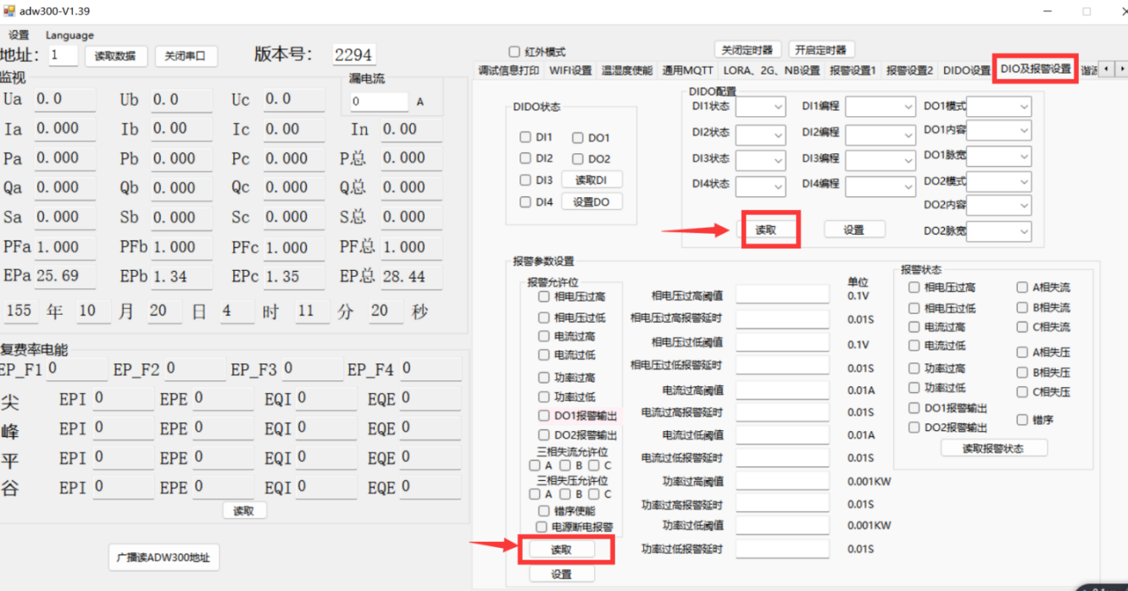This screenshot has height=591, width=1128.
Task: Switch to the WIFI设置 tab
Action: (x=570, y=71)
